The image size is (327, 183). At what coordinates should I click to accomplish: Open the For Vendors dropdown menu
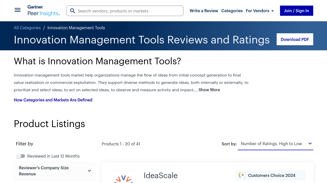(260, 11)
